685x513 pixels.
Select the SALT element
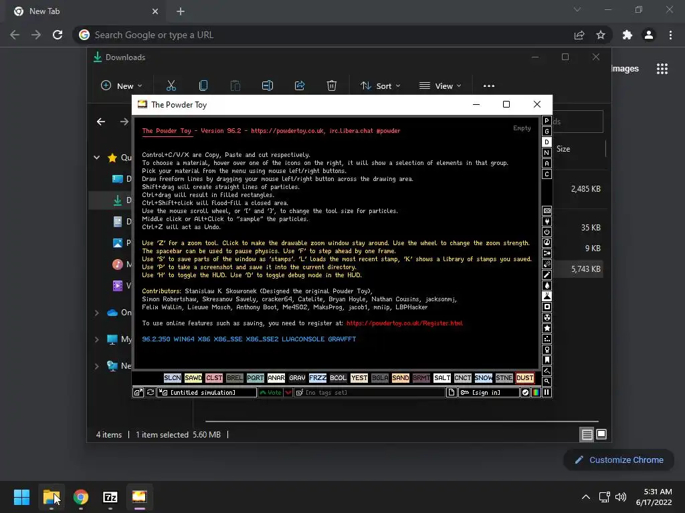tap(442, 378)
